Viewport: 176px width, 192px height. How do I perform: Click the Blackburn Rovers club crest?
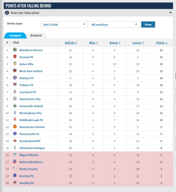pos(15,50)
